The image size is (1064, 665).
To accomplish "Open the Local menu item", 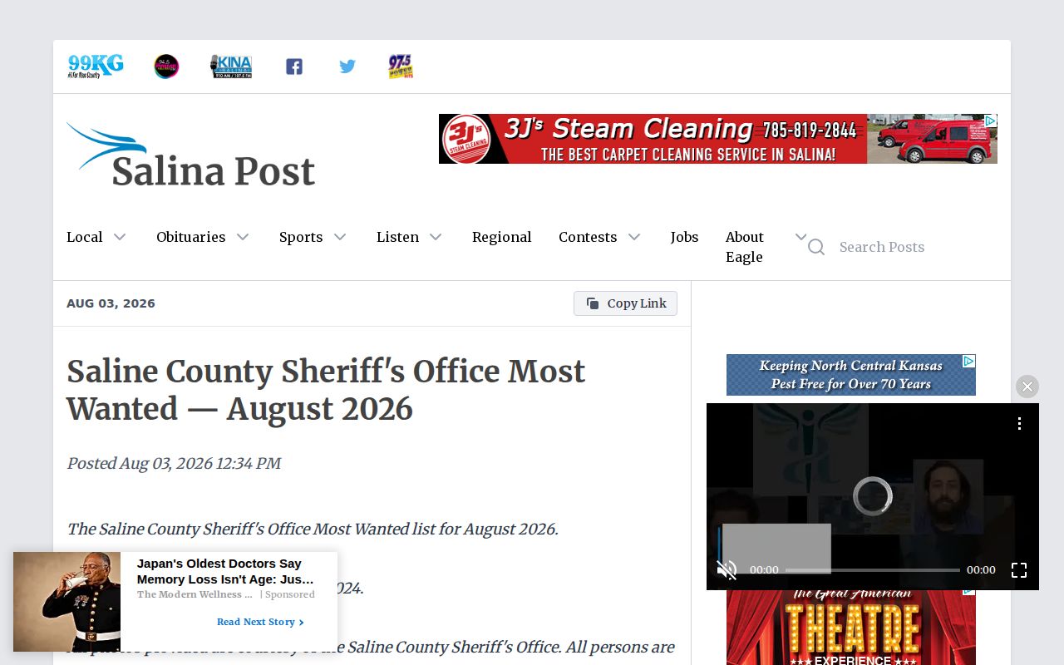I will [85, 237].
